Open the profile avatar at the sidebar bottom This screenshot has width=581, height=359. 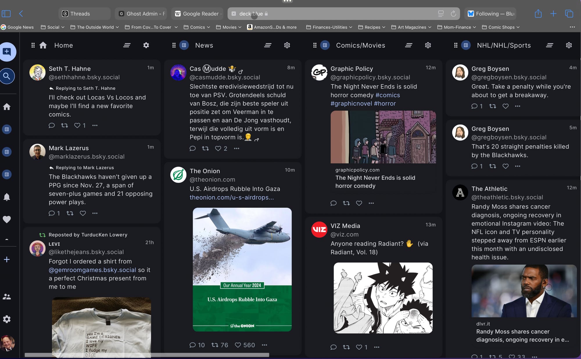click(x=7, y=343)
